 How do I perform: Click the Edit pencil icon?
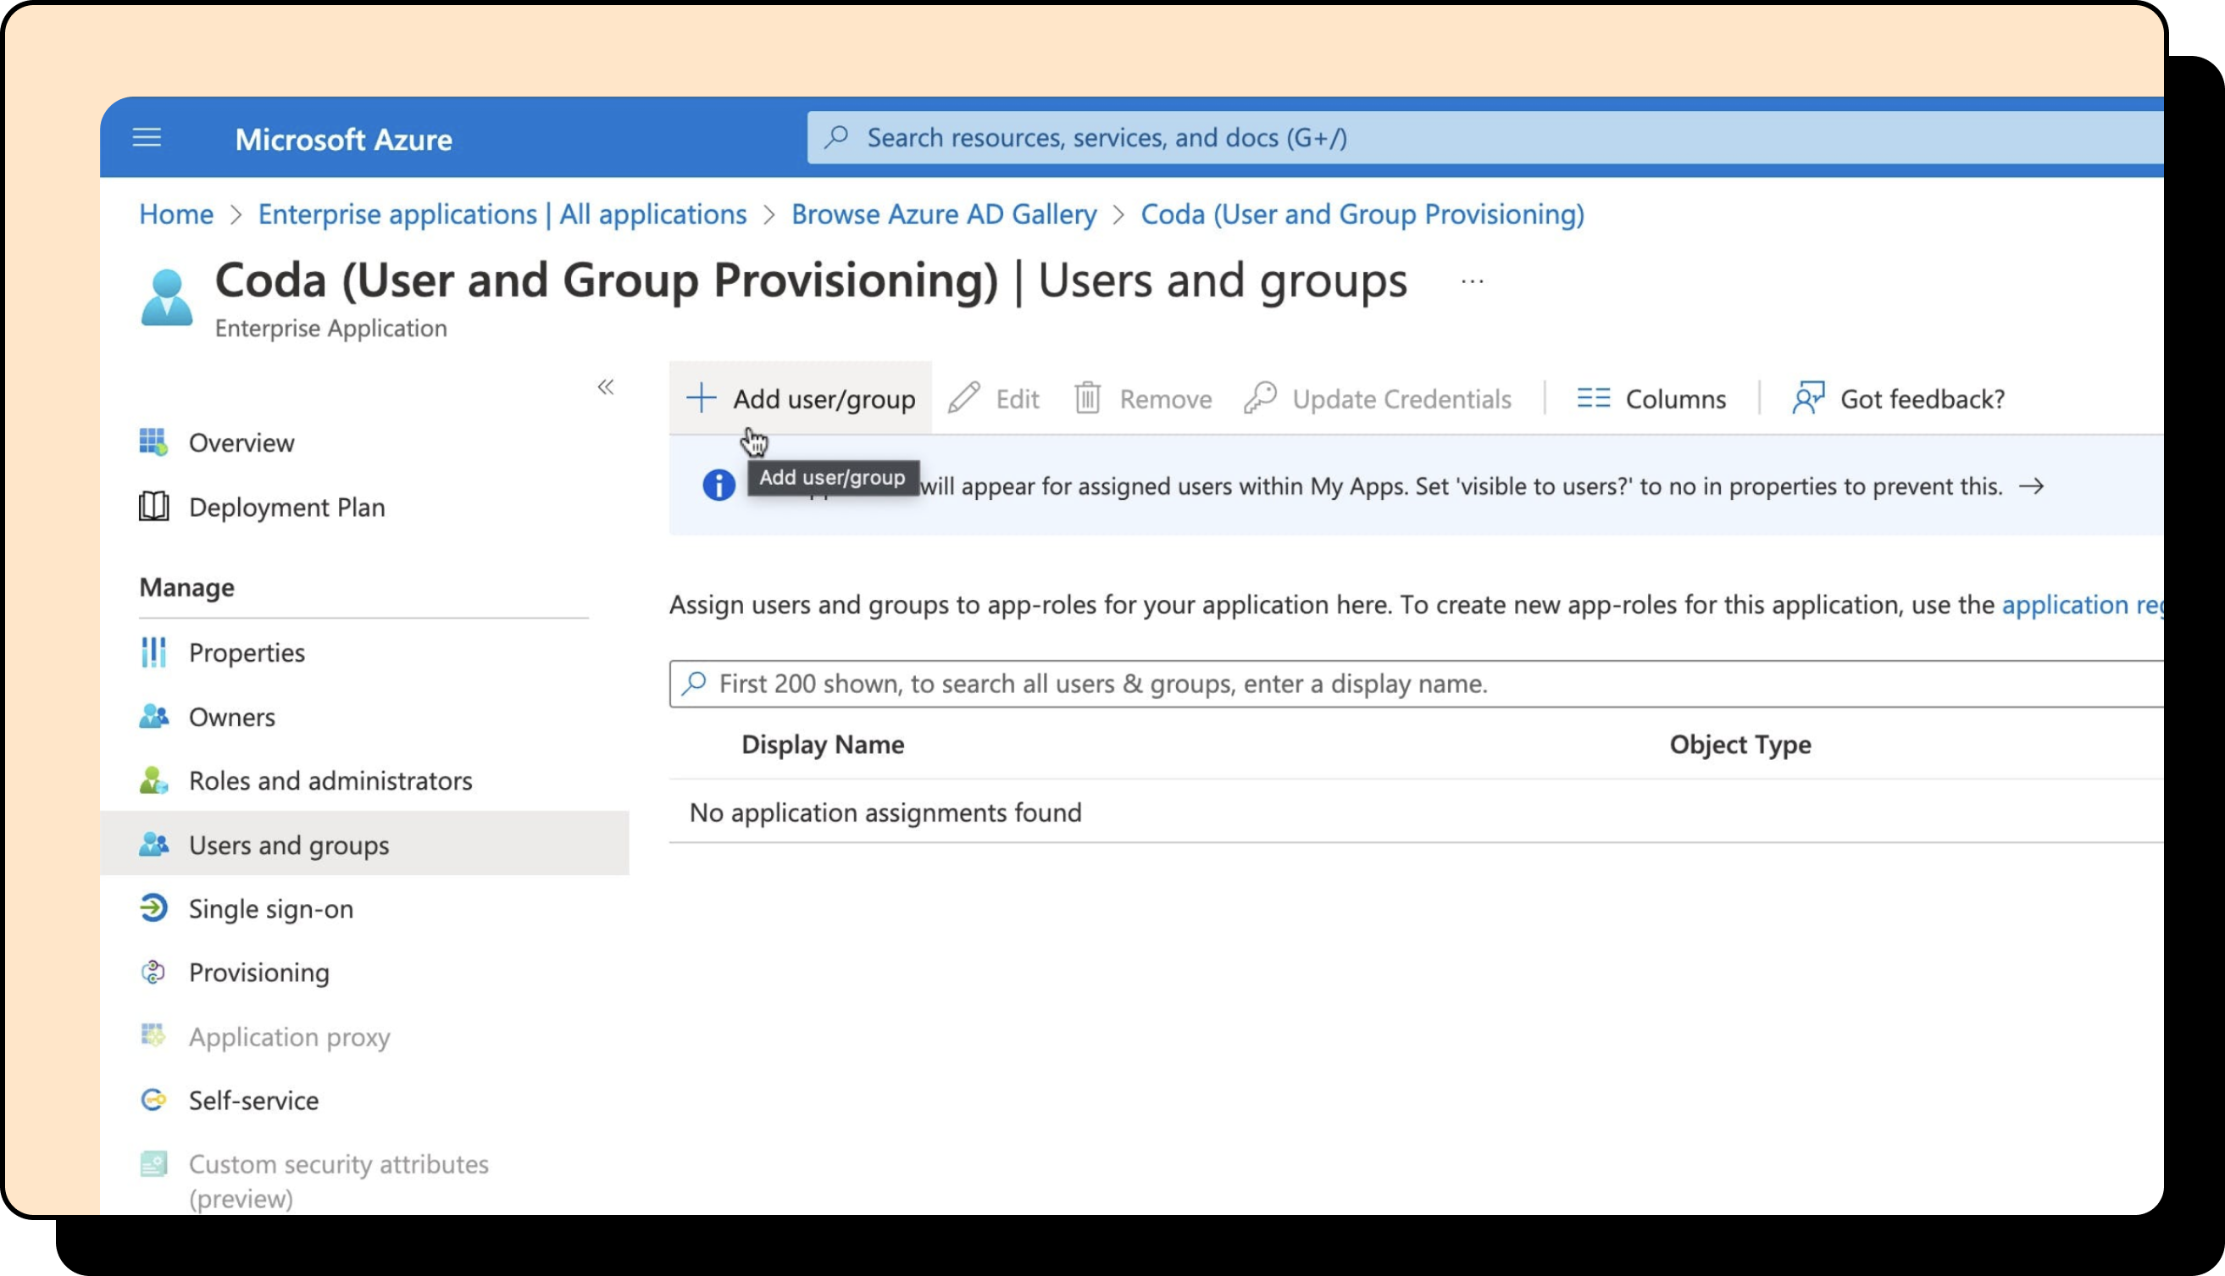click(x=964, y=398)
